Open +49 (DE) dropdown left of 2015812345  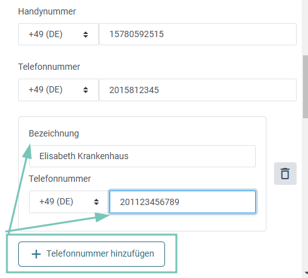59,90
